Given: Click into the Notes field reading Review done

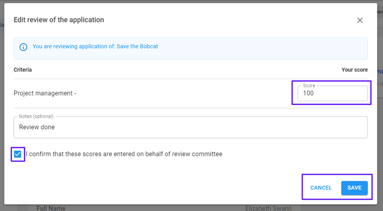Looking at the screenshot, I should click(x=191, y=127).
